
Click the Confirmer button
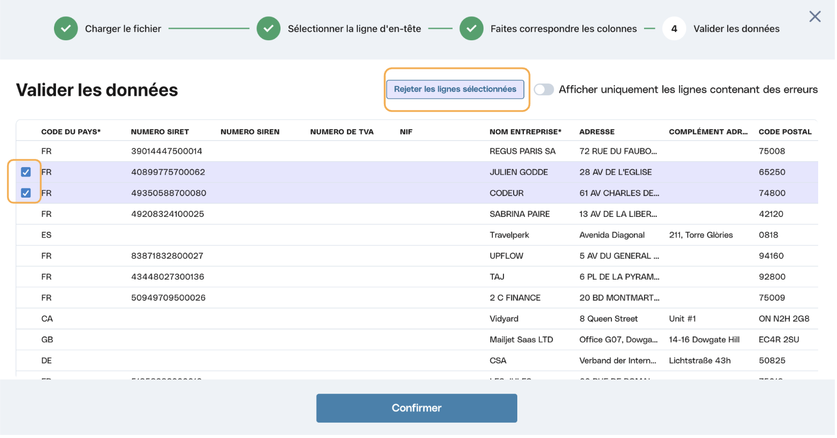coord(417,408)
